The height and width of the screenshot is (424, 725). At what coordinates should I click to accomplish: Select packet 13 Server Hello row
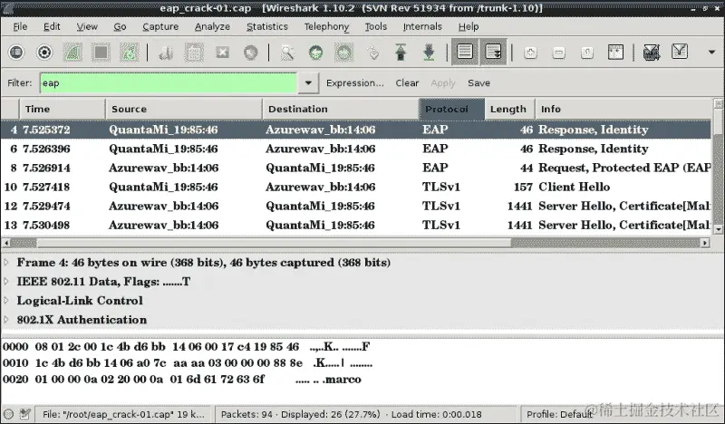coord(356,226)
